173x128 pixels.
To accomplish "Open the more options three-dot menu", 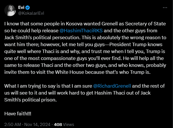I will (x=165, y=7).
